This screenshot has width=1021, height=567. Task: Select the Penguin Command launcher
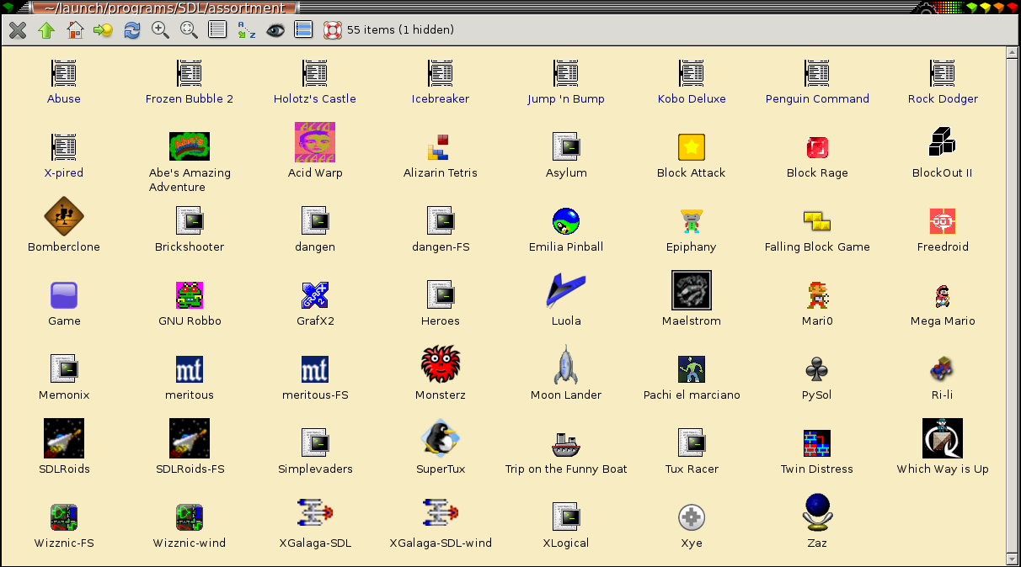click(817, 73)
